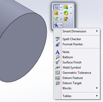Open dropdown arrow beside the fillet icon
Image resolution: width=103 pixels, height=102 pixels.
tap(71, 13)
